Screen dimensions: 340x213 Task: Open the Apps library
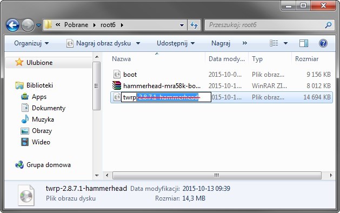coord(39,97)
